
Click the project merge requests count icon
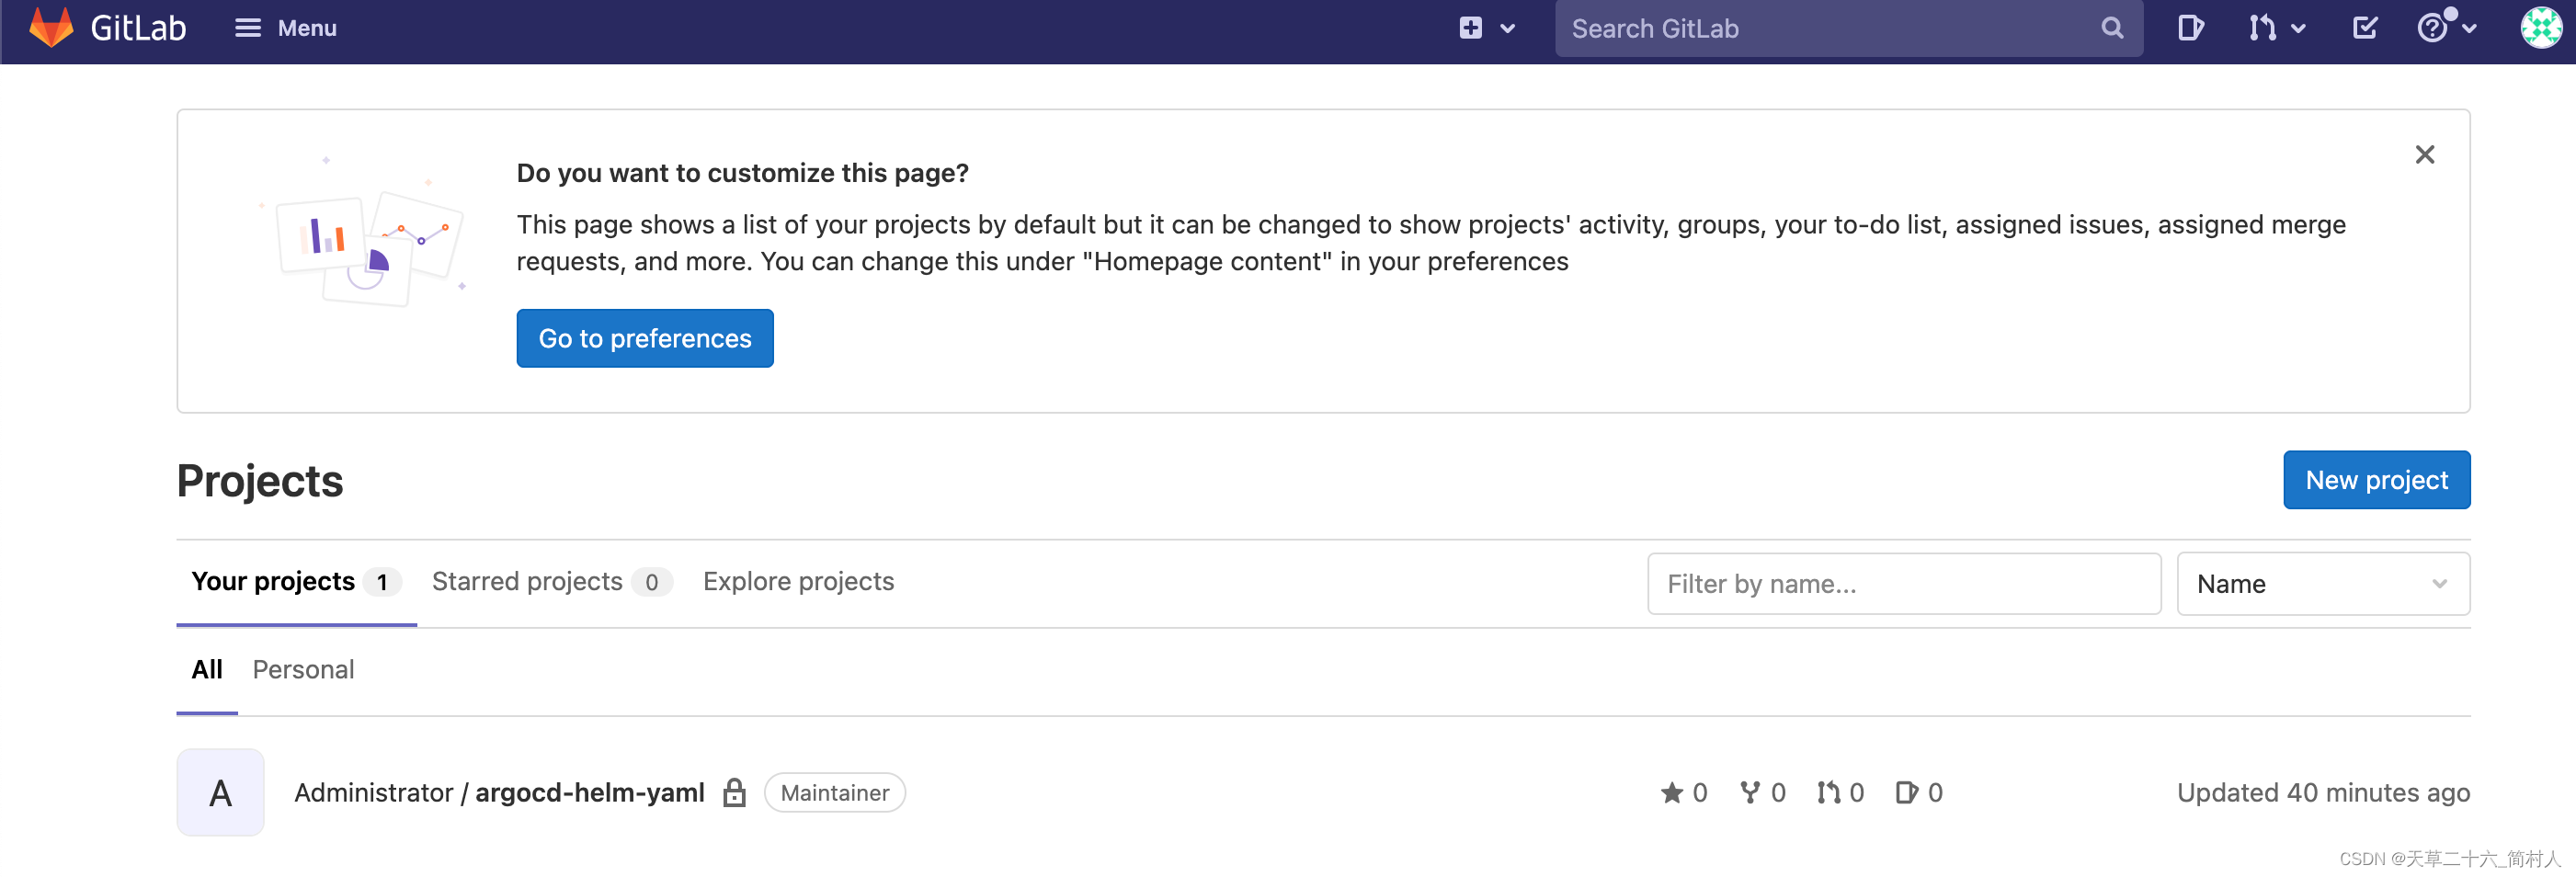pos(1828,792)
